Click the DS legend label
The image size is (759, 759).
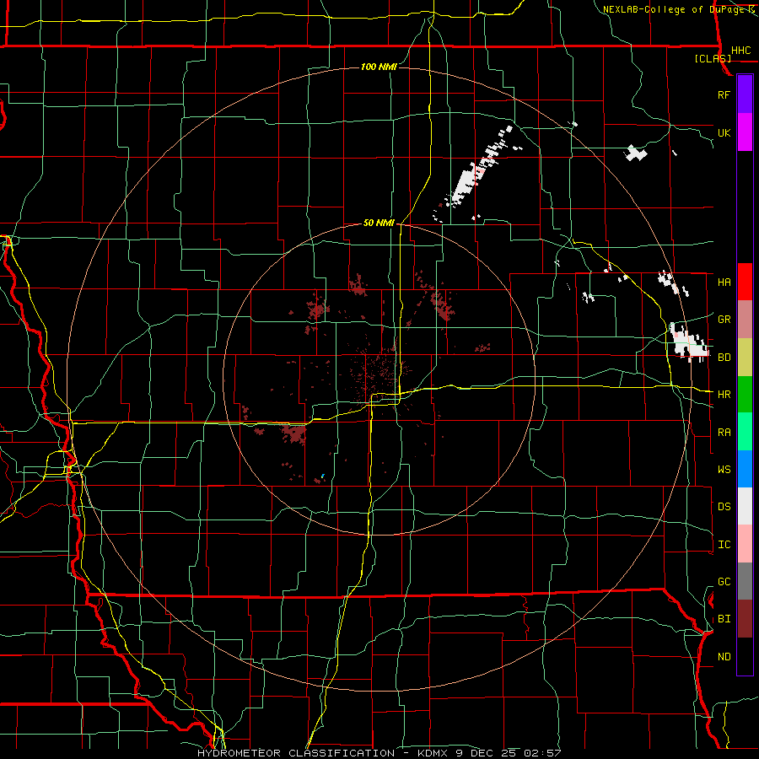pyautogui.click(x=724, y=507)
